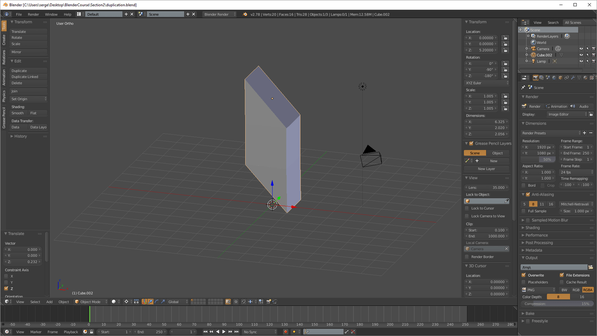Viewport: 597px width, 336px height.
Task: Switch to the Create tool shelf tab
Action: [x=4, y=40]
